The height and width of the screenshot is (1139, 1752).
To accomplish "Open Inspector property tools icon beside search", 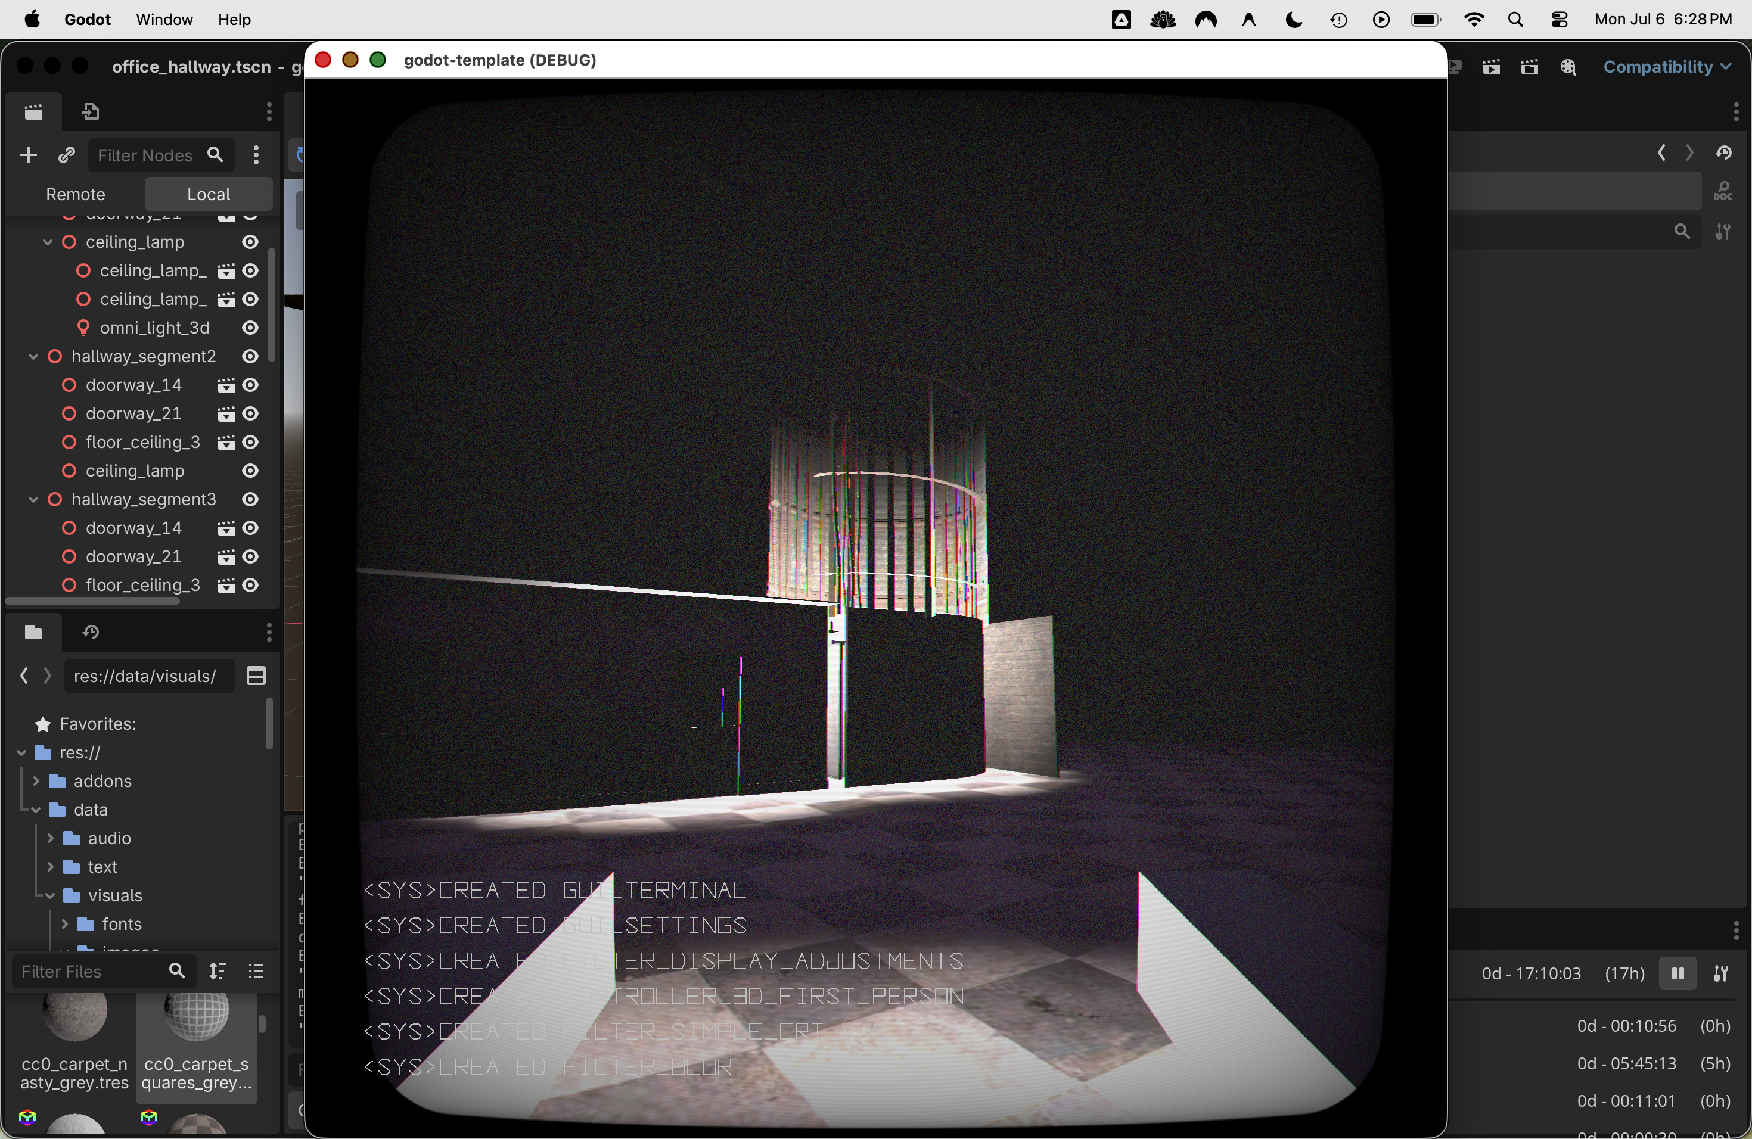I will pyautogui.click(x=1723, y=232).
